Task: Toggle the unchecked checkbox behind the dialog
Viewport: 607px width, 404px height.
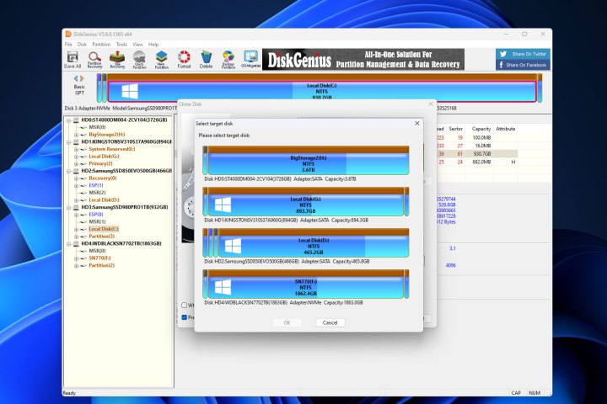Action: (x=185, y=305)
